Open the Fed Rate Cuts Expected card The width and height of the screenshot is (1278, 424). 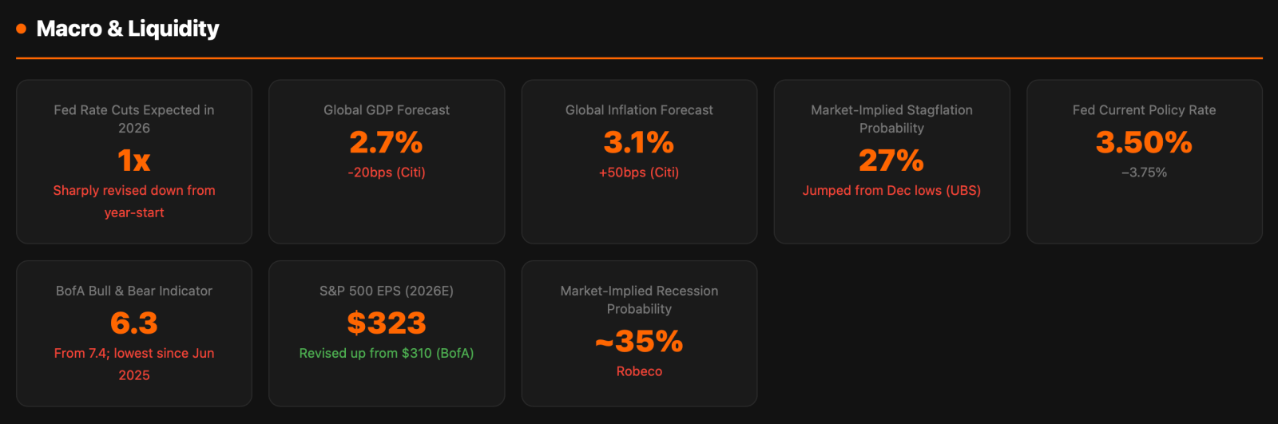pyautogui.click(x=134, y=161)
